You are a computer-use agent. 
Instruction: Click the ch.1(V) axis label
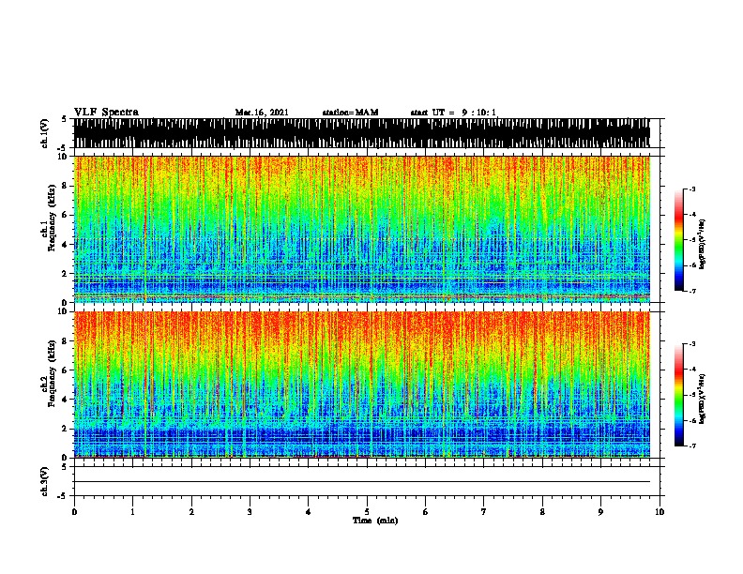[x=44, y=133]
